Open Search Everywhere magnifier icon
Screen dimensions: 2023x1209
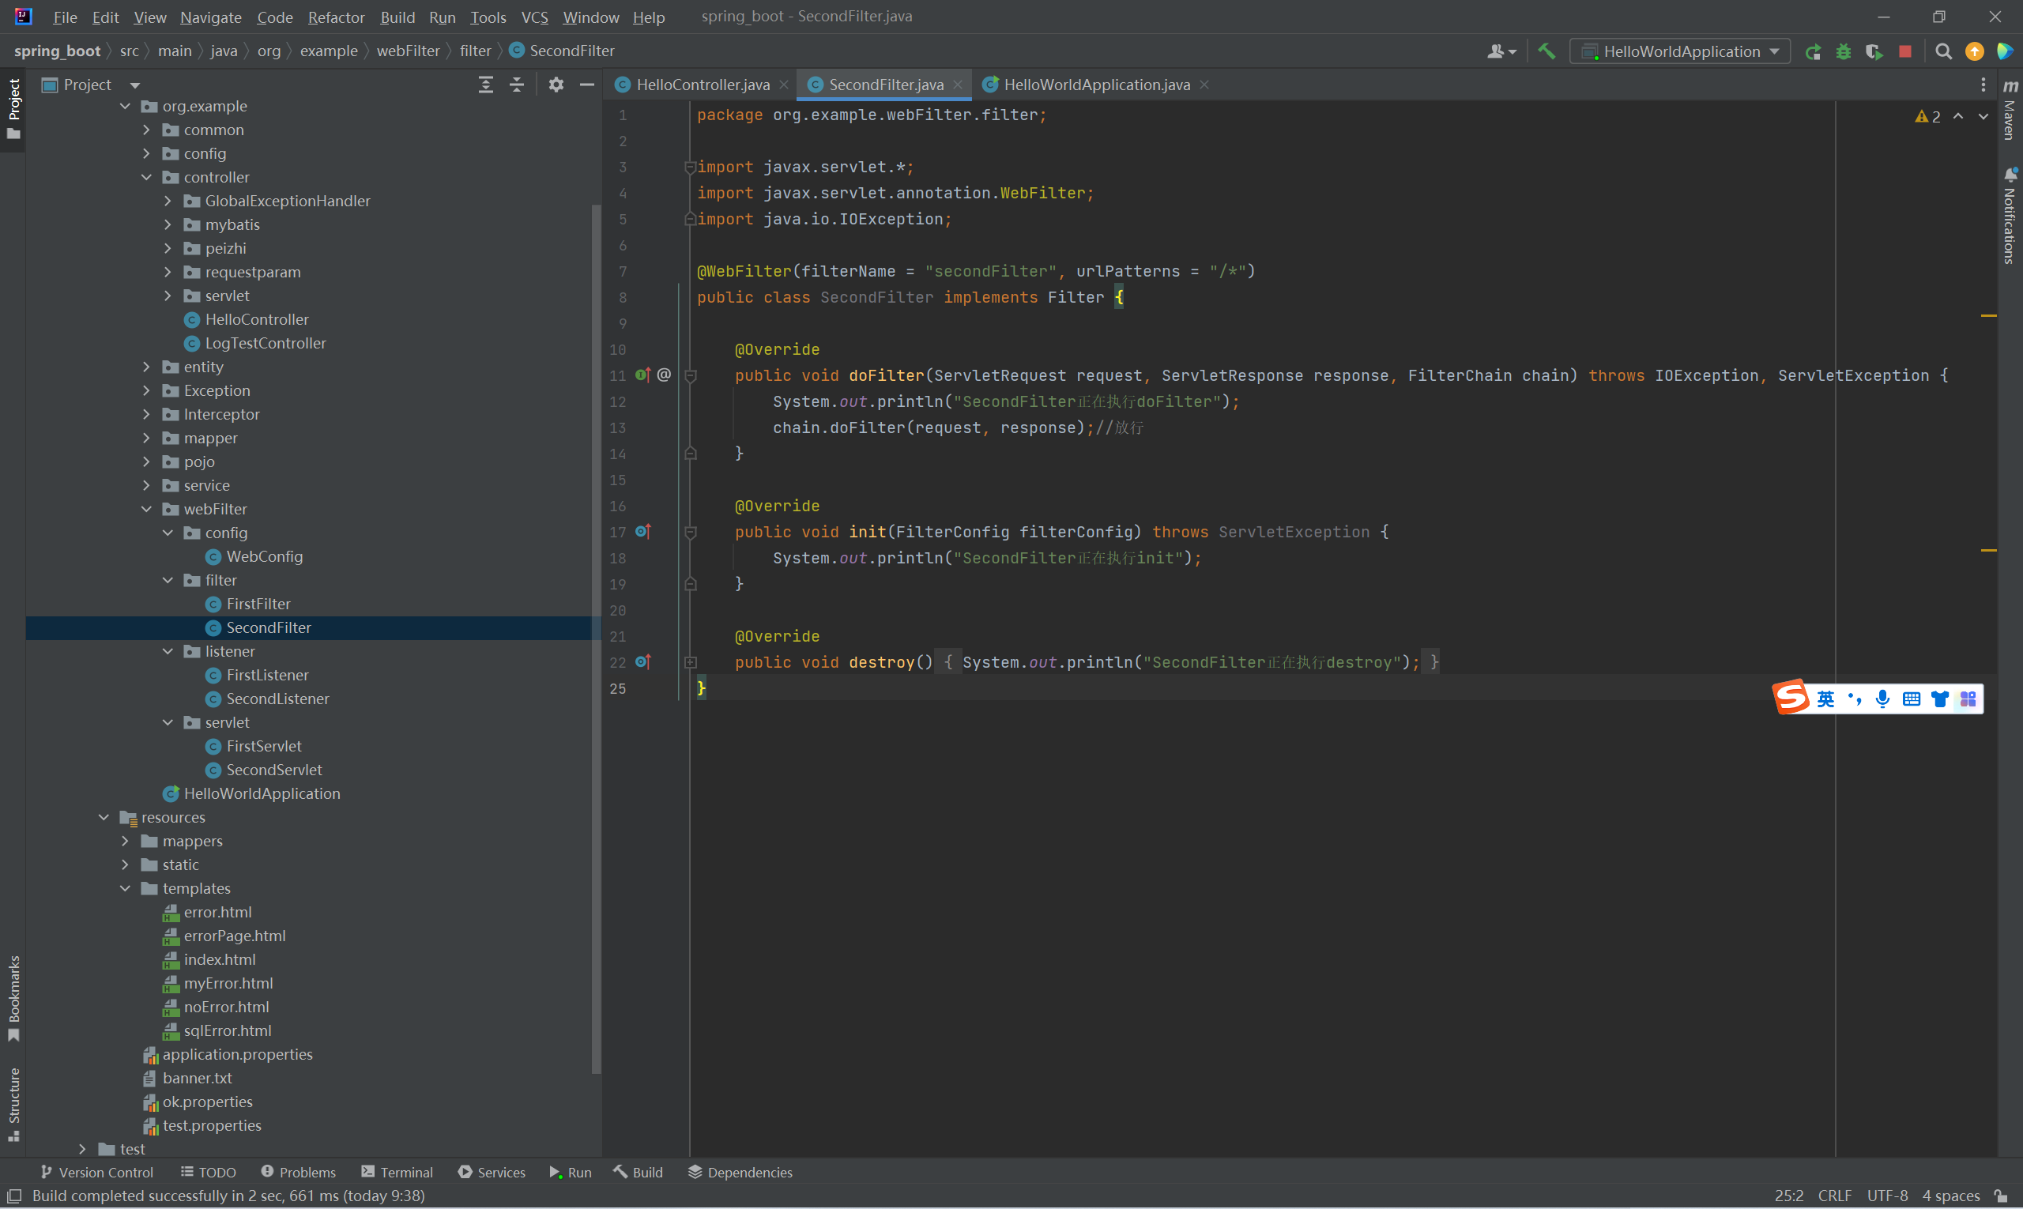click(x=1943, y=51)
